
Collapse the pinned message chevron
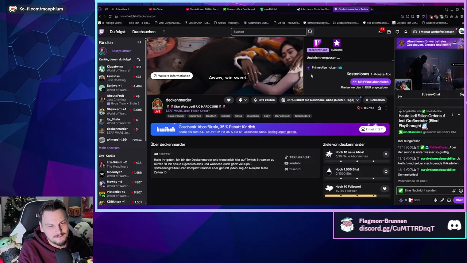pos(459,114)
